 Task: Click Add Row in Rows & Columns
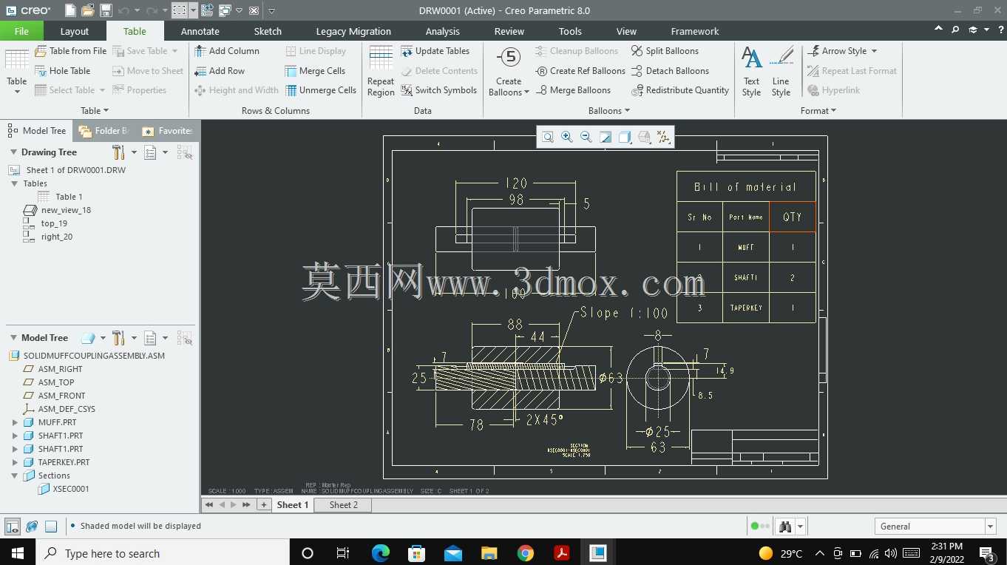coord(219,71)
